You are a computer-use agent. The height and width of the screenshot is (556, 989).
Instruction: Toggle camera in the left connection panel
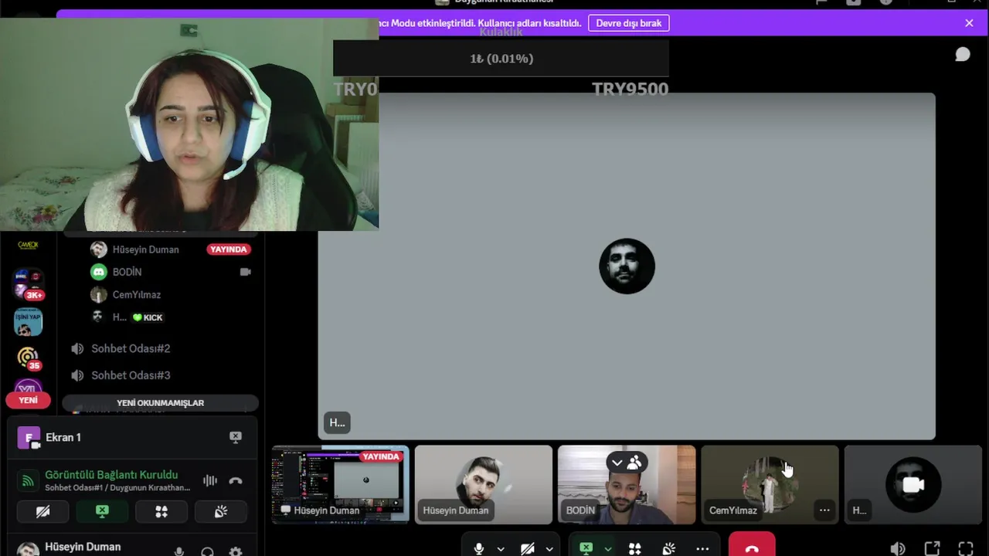pyautogui.click(x=43, y=511)
